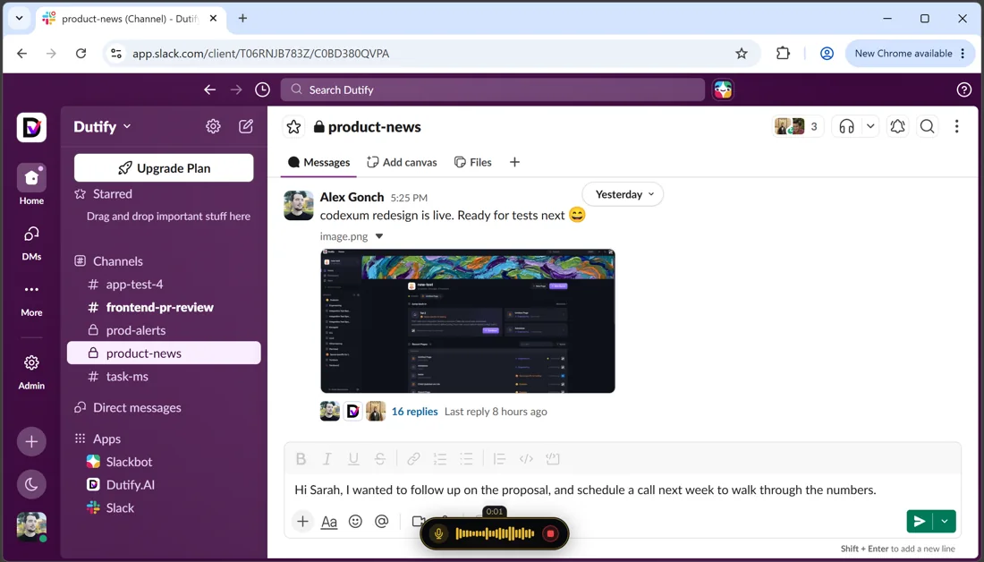Screen dimensions: 984x562
Task: Expand the huddle options dropdown
Action: coord(870,126)
